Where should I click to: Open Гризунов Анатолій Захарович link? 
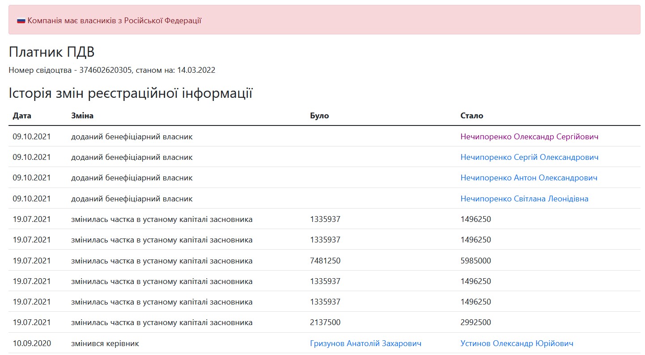coord(365,343)
